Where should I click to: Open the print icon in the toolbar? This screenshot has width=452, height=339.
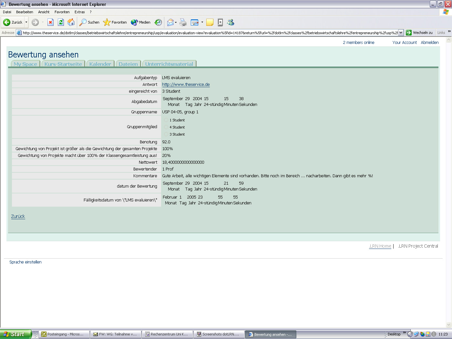pyautogui.click(x=183, y=22)
